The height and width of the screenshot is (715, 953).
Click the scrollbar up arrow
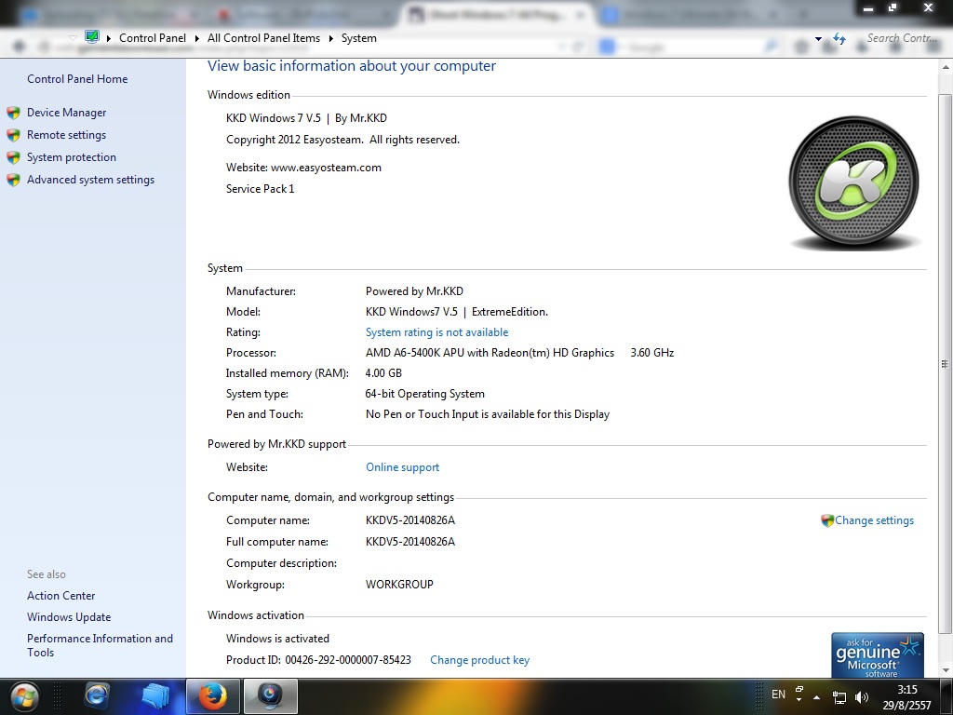click(x=945, y=66)
